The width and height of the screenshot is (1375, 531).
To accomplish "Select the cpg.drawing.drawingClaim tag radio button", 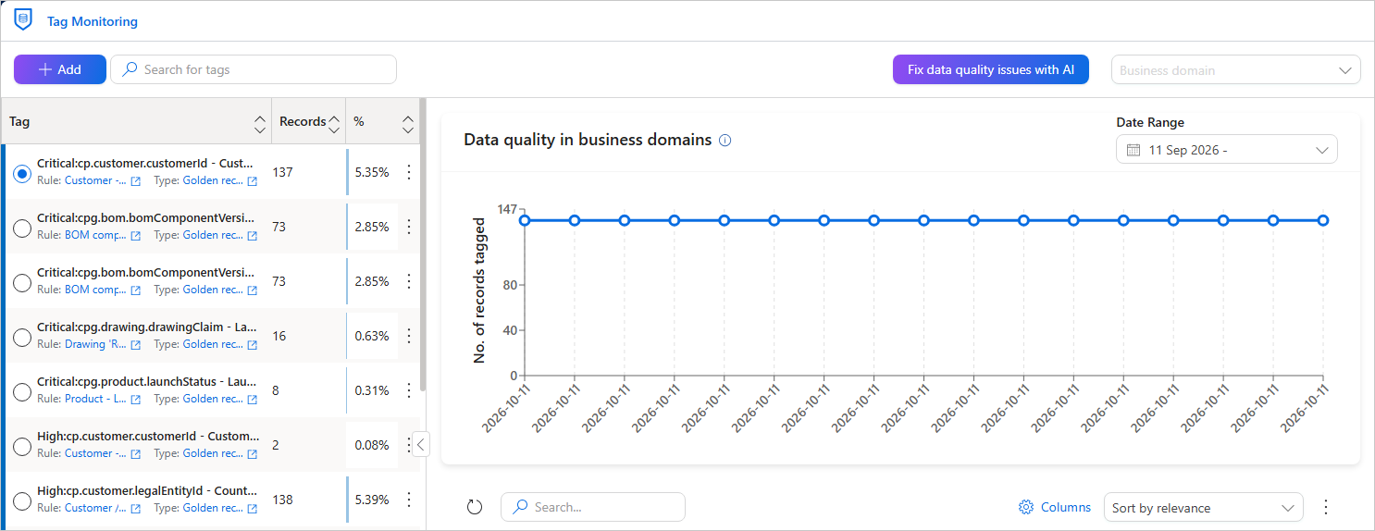I will tap(23, 337).
